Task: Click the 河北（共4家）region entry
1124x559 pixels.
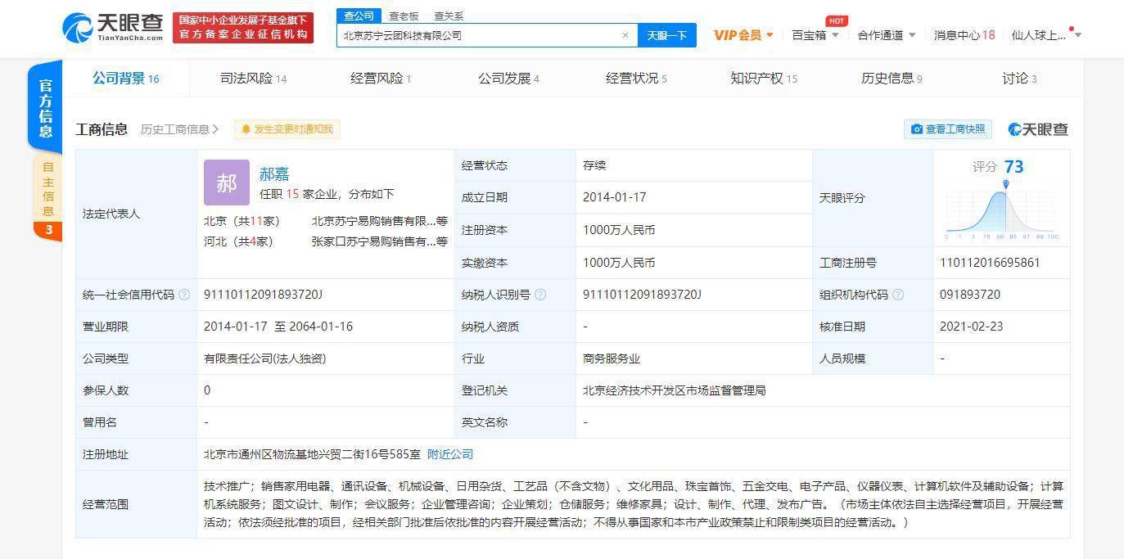Action: point(239,241)
